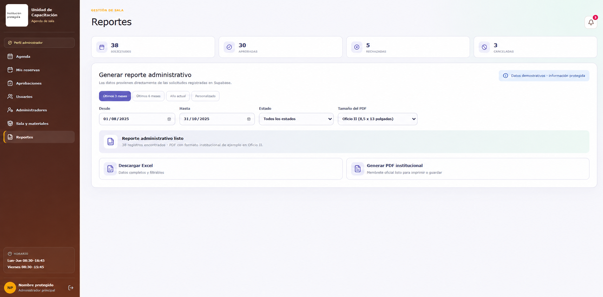Image resolution: width=603 pixels, height=297 pixels.
Task: Select the Personalizado range
Action: [205, 96]
